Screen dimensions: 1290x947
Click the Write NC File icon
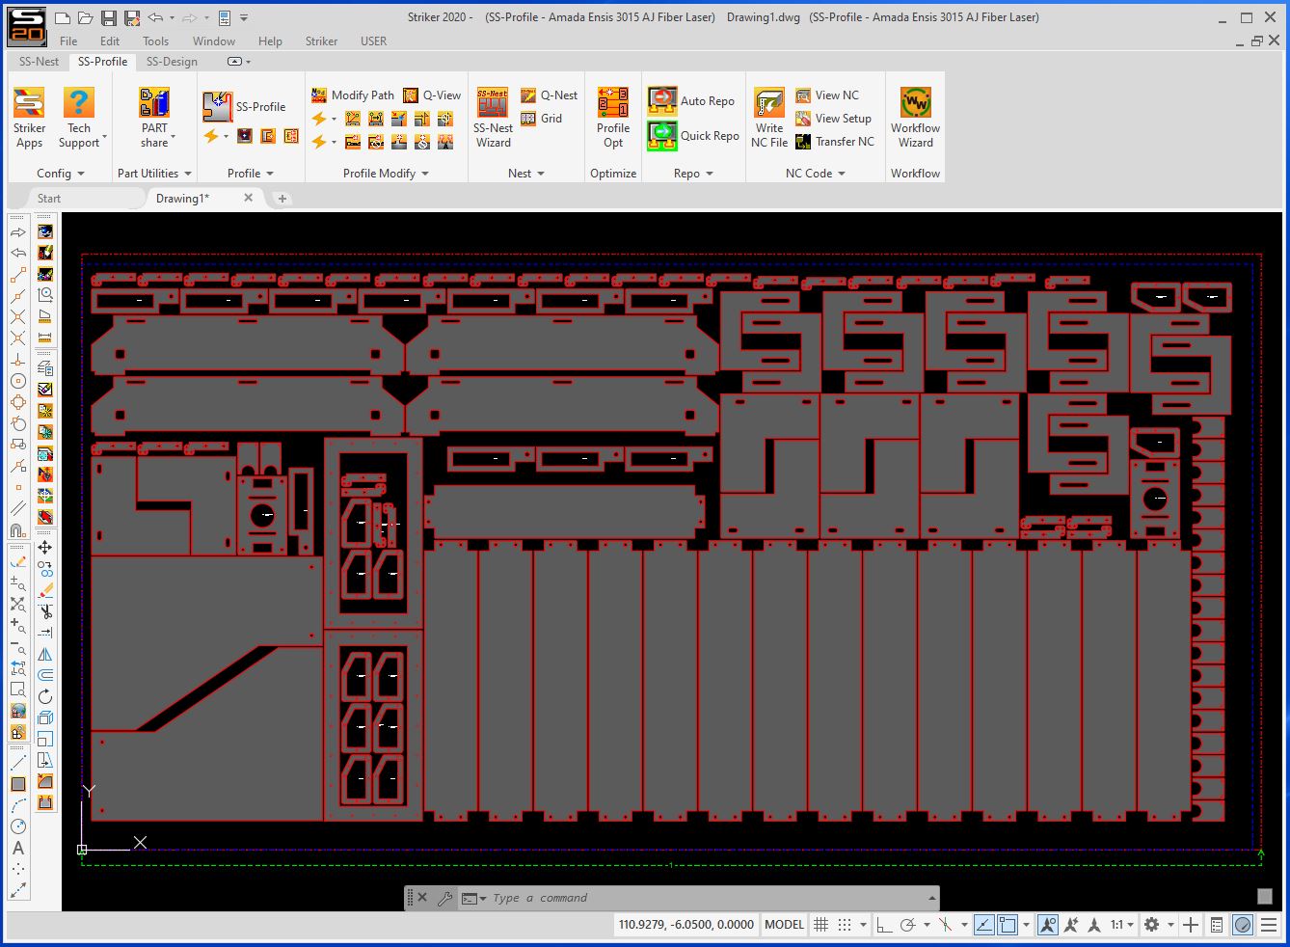pyautogui.click(x=769, y=118)
